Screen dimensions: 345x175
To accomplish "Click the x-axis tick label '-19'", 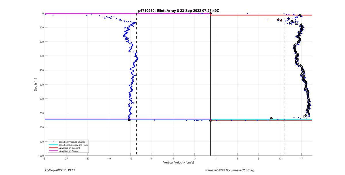I will pos(109,158).
